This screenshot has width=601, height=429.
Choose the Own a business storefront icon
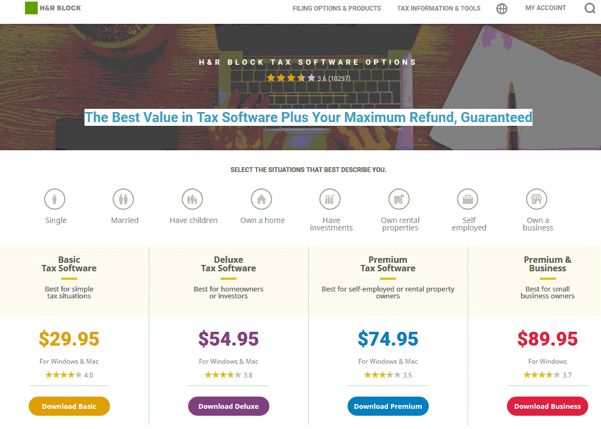pos(537,199)
